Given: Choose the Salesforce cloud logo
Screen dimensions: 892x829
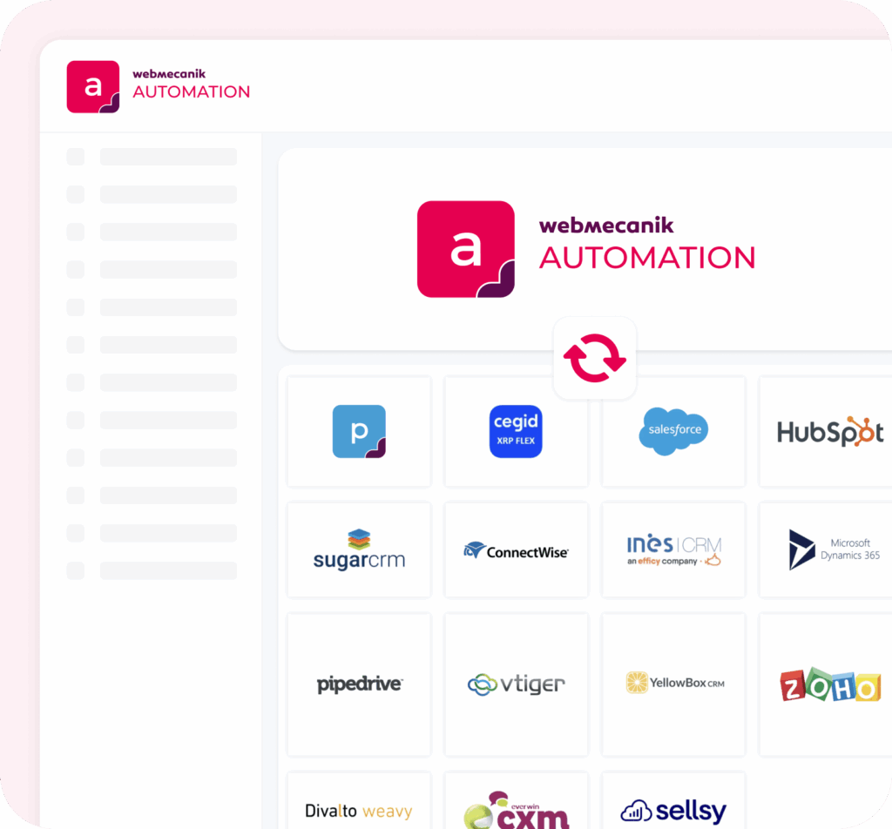Looking at the screenshot, I should [673, 431].
